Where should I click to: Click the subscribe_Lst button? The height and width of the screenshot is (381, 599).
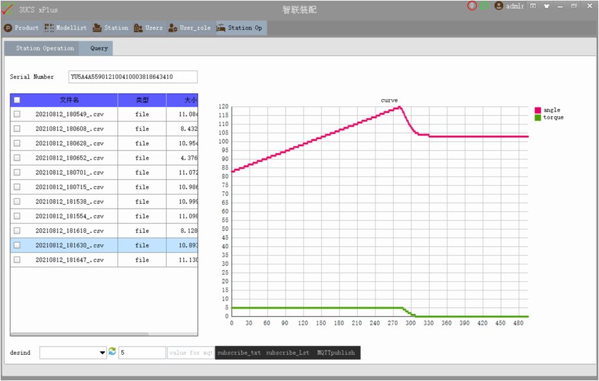(287, 353)
